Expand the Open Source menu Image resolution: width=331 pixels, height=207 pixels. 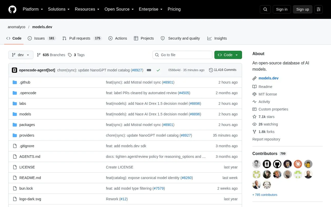(119, 9)
